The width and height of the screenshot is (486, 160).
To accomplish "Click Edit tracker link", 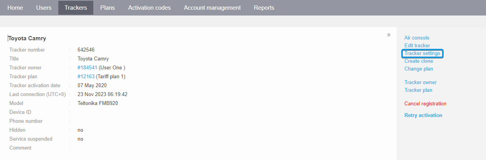I will click(x=417, y=46).
